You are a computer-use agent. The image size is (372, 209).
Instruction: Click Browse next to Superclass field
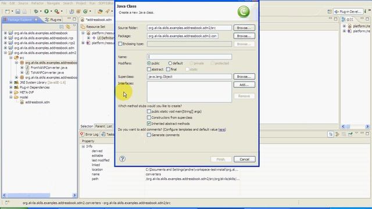(244, 77)
